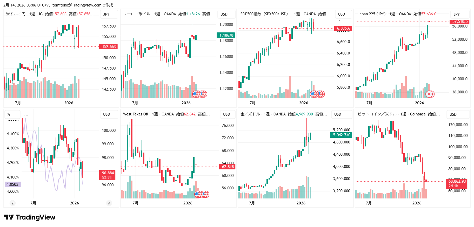
Task: Open the Japan flag event marker on Japan 225 chart
Action: (x=430, y=94)
